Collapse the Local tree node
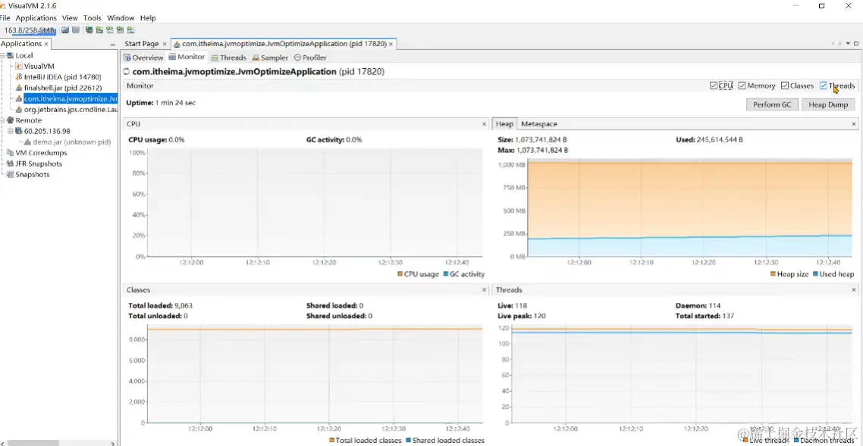 [x=2, y=55]
